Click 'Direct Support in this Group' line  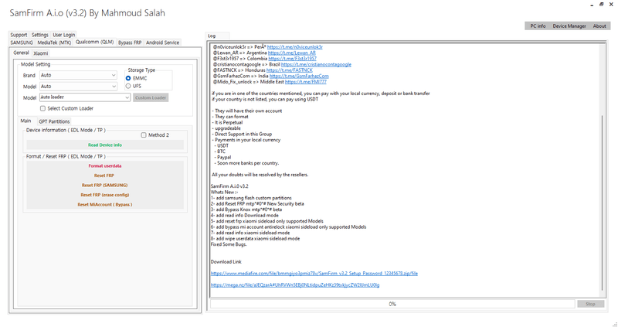242,134
